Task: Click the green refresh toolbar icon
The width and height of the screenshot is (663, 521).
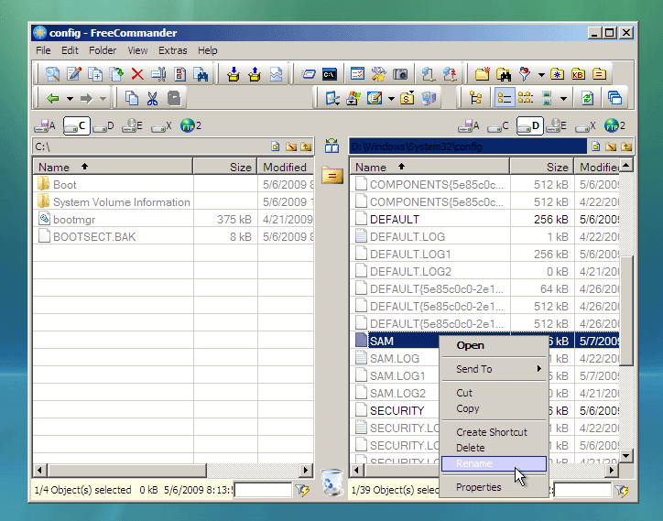Action: [x=587, y=99]
